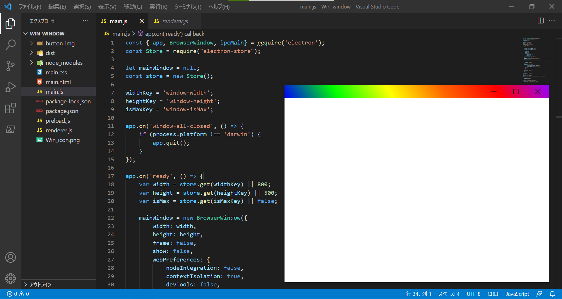This screenshot has width=562, height=299.
Task: Click the notifications bell in status bar
Action: pyautogui.click(x=553, y=294)
